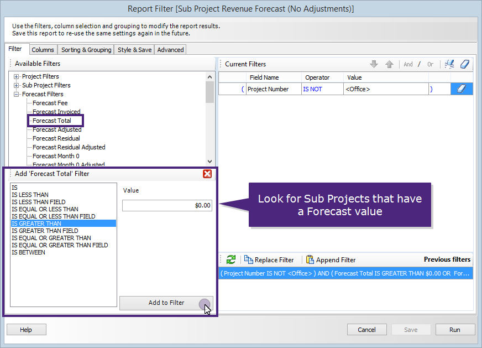Click the Run button
The width and height of the screenshot is (482, 348).
[x=454, y=330]
